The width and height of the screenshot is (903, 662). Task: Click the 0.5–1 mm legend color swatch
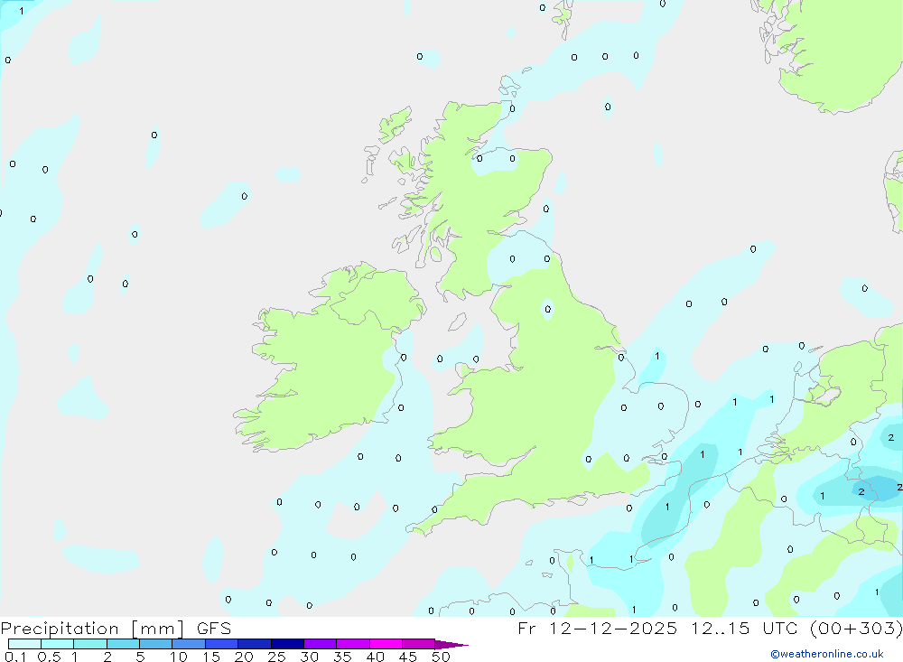point(58,644)
